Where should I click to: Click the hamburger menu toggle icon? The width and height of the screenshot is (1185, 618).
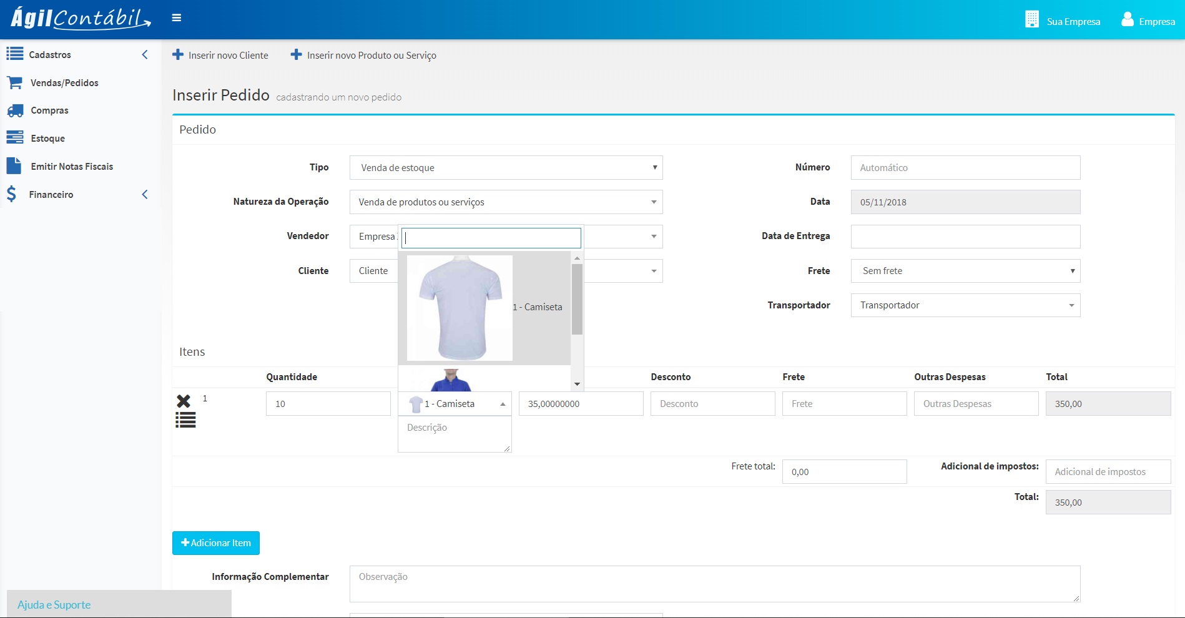click(x=177, y=18)
